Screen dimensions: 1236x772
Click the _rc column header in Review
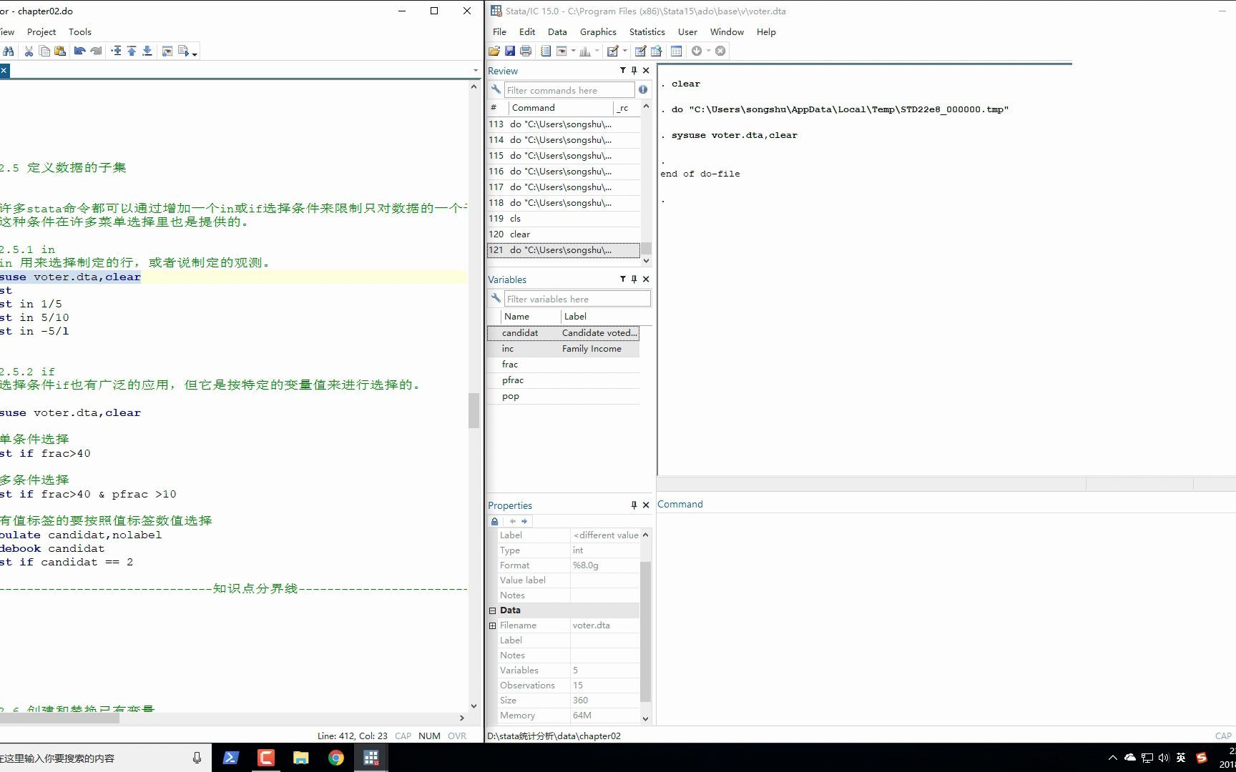coord(626,107)
